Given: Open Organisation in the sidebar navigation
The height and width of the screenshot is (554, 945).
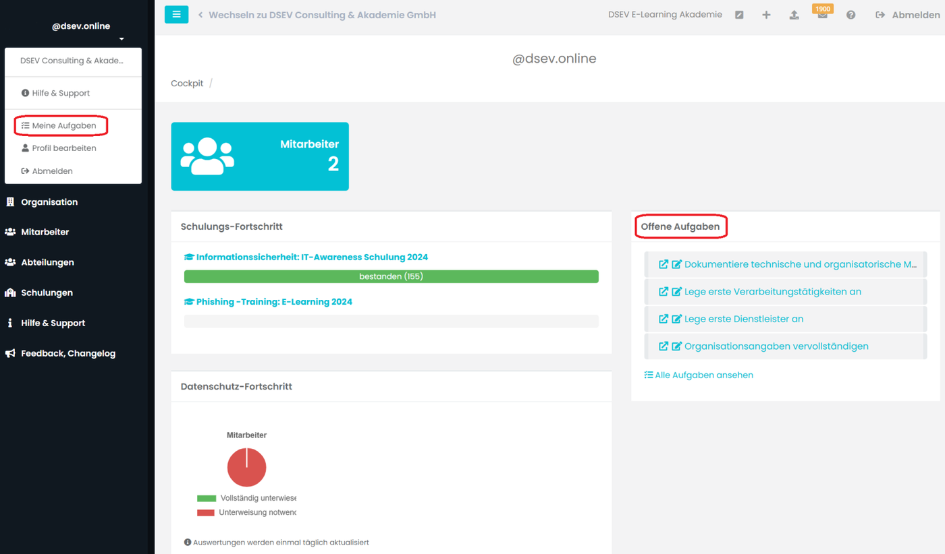Looking at the screenshot, I should [42, 202].
